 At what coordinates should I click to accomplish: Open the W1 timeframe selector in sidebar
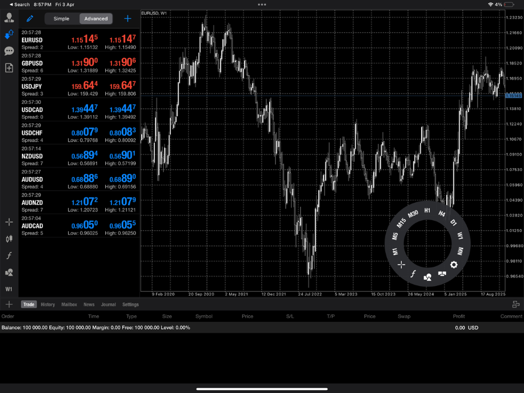pos(9,289)
